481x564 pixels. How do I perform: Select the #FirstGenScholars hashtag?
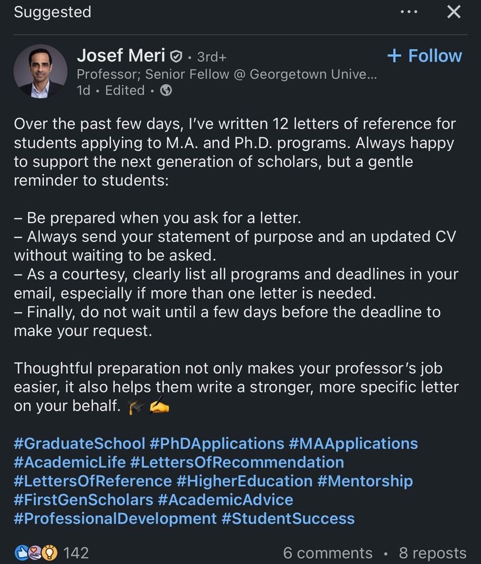[83, 500]
